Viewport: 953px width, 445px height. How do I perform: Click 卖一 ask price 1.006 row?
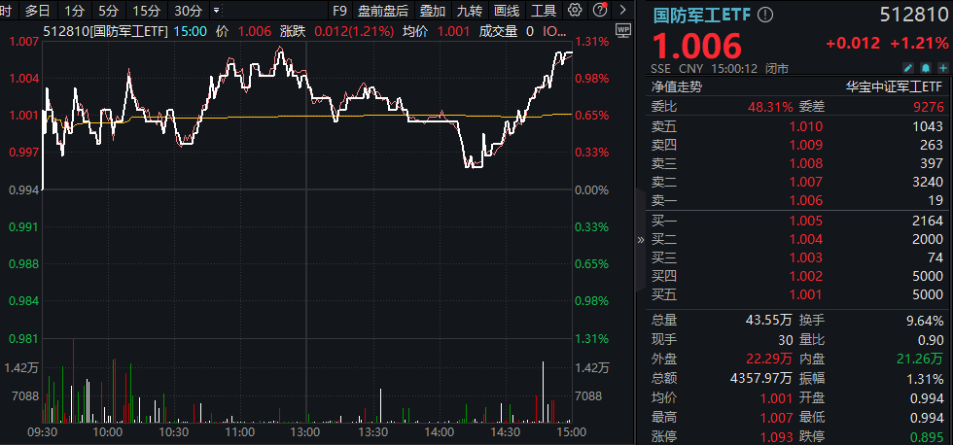pyautogui.click(x=797, y=199)
